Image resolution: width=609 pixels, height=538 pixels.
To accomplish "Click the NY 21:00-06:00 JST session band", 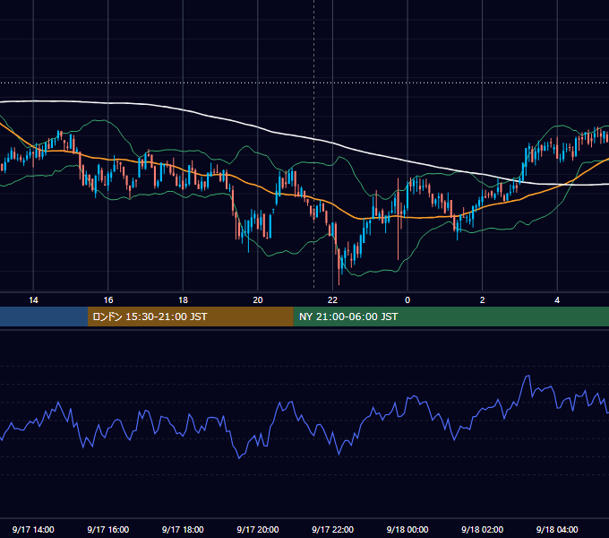I will pos(450,317).
